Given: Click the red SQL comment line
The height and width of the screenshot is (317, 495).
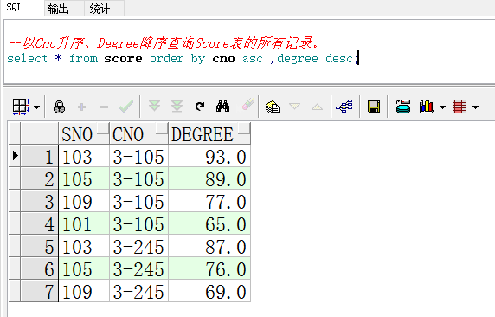Looking at the screenshot, I should pyautogui.click(x=164, y=43).
